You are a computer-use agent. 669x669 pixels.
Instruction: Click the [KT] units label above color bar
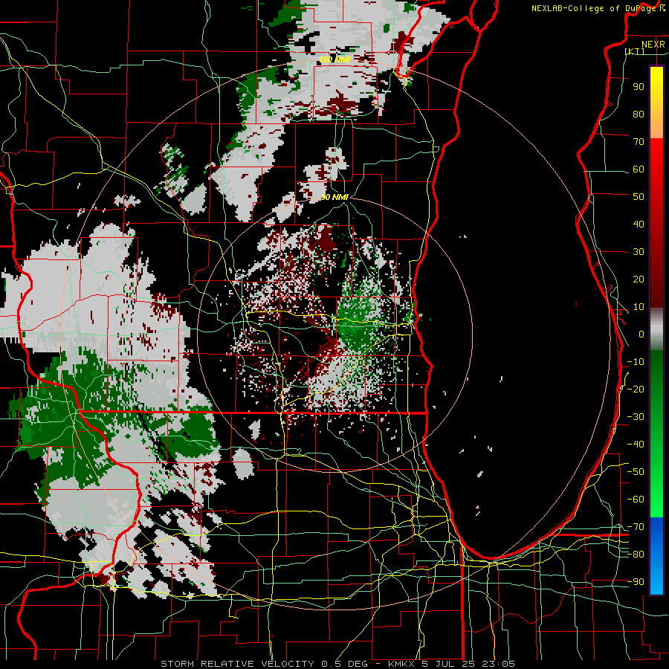click(x=635, y=51)
